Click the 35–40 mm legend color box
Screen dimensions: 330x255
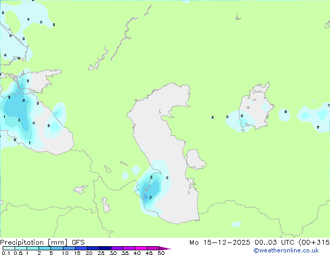click(129, 248)
